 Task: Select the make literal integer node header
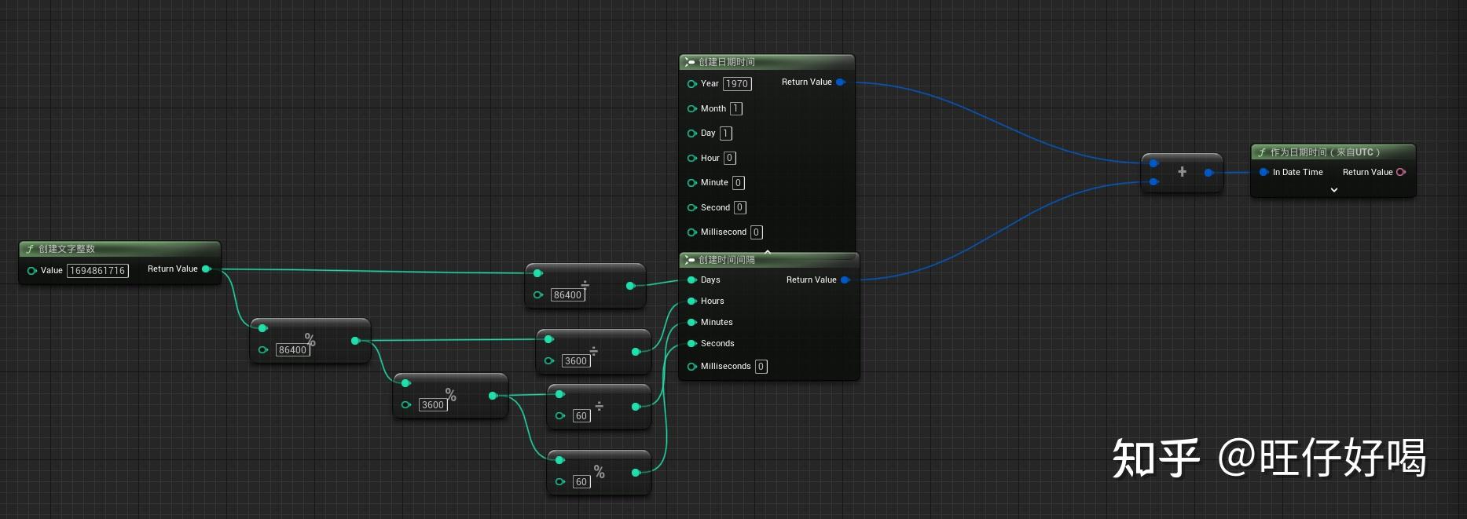point(119,249)
